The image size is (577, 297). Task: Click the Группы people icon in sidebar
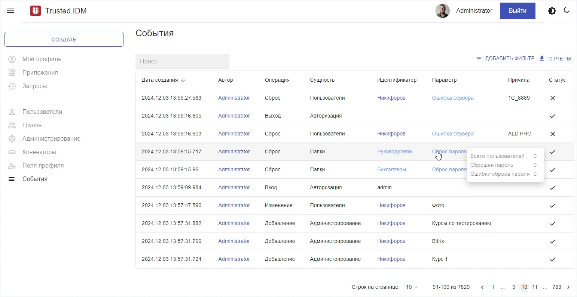point(12,125)
